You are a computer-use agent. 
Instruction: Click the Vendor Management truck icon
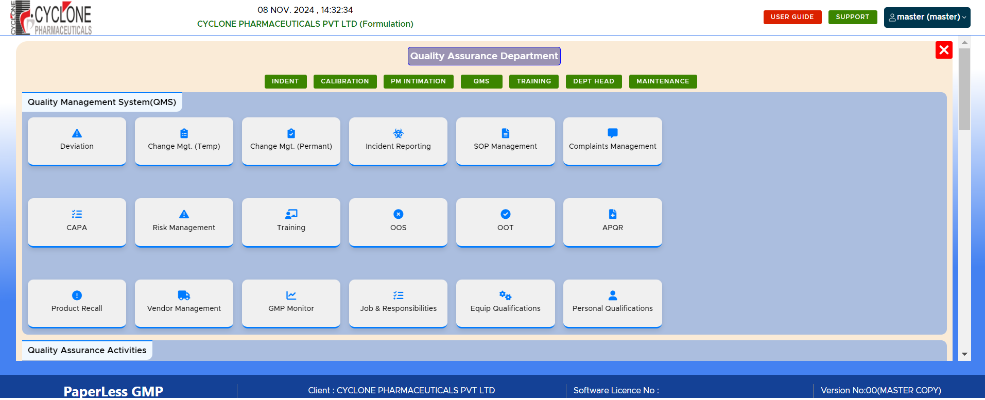click(x=184, y=295)
